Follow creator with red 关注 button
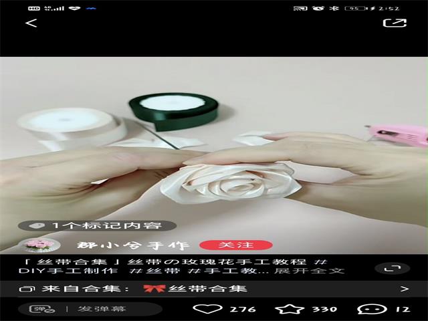 point(236,245)
